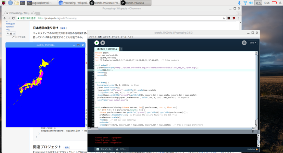Open the Português language link
The height and width of the screenshot is (153, 283).
[11, 24]
